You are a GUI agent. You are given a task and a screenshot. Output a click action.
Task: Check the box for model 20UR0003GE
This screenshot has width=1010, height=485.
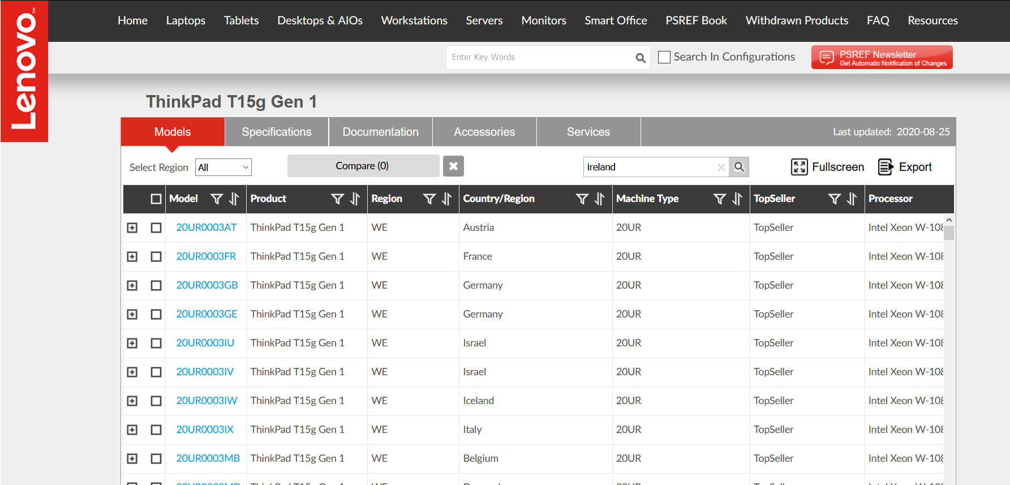(156, 314)
